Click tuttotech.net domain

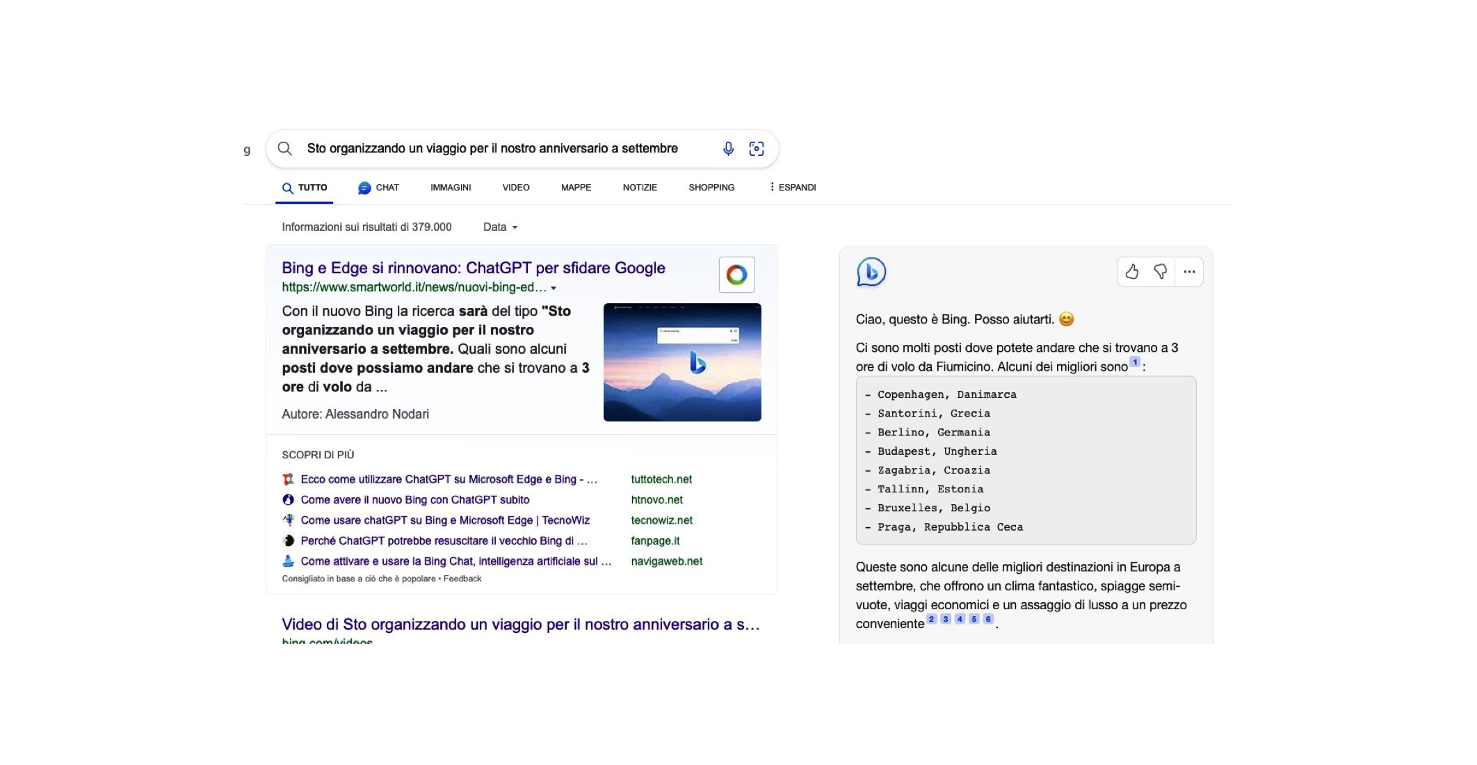click(x=661, y=479)
